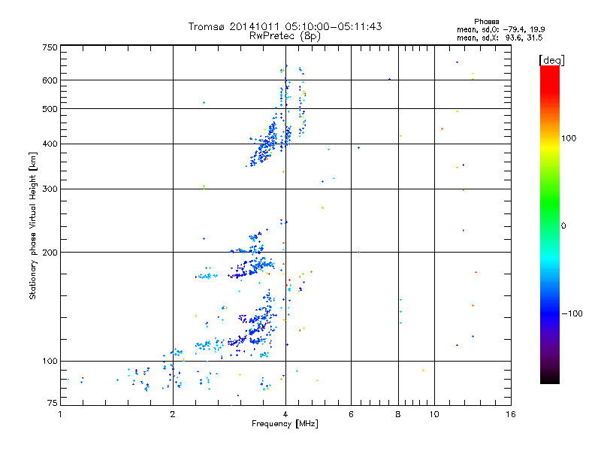This screenshot has height=451, width=601.
Task: Click the y-axis '300' tick label
Action: click(x=50, y=189)
